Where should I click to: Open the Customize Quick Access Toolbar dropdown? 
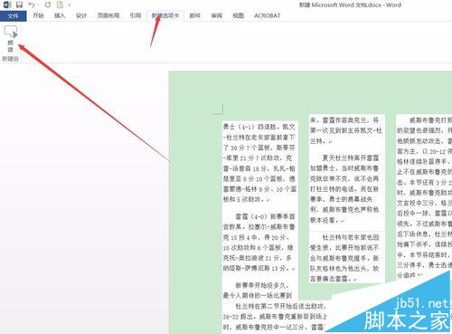[x=70, y=5]
